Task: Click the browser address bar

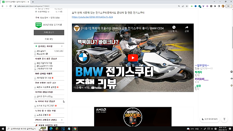Action: click(87, 7)
